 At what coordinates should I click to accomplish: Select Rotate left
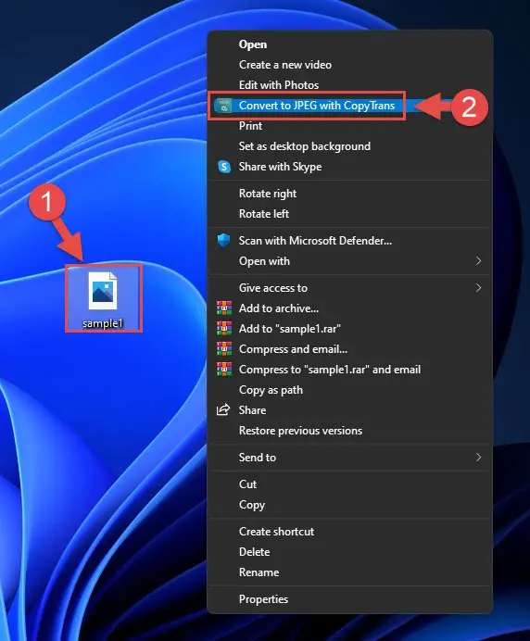point(349,214)
